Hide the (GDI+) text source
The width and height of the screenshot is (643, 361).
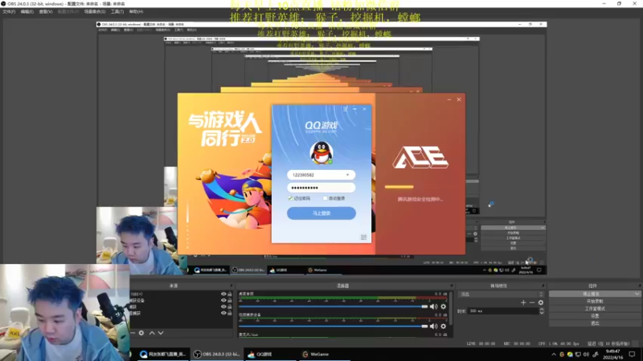click(x=223, y=294)
